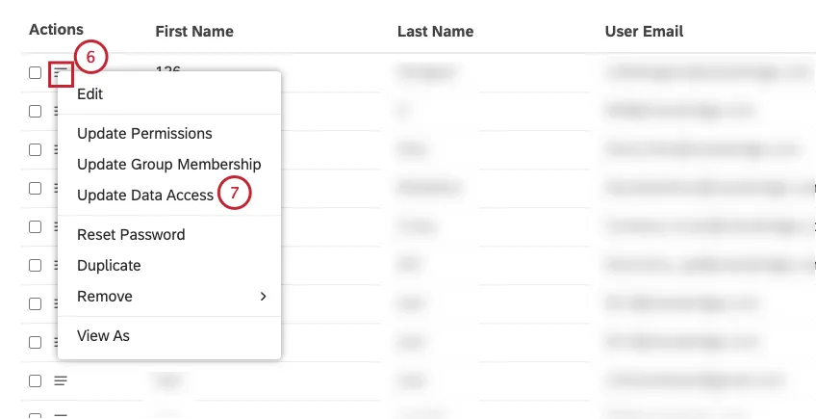Click the First Name column header
The width and height of the screenshot is (816, 419).
(194, 32)
